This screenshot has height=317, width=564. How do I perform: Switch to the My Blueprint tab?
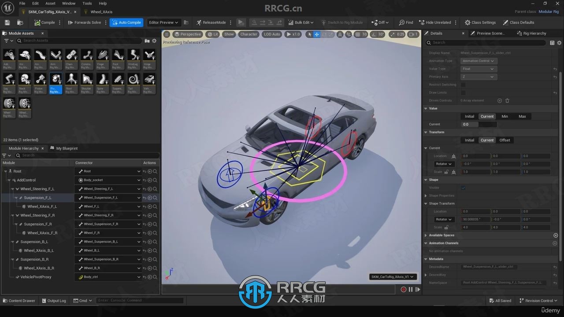(63, 148)
